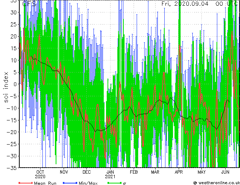Screen dimensions: 240x185
Task: Click the y-axis value 30
Action: coord(14,12)
